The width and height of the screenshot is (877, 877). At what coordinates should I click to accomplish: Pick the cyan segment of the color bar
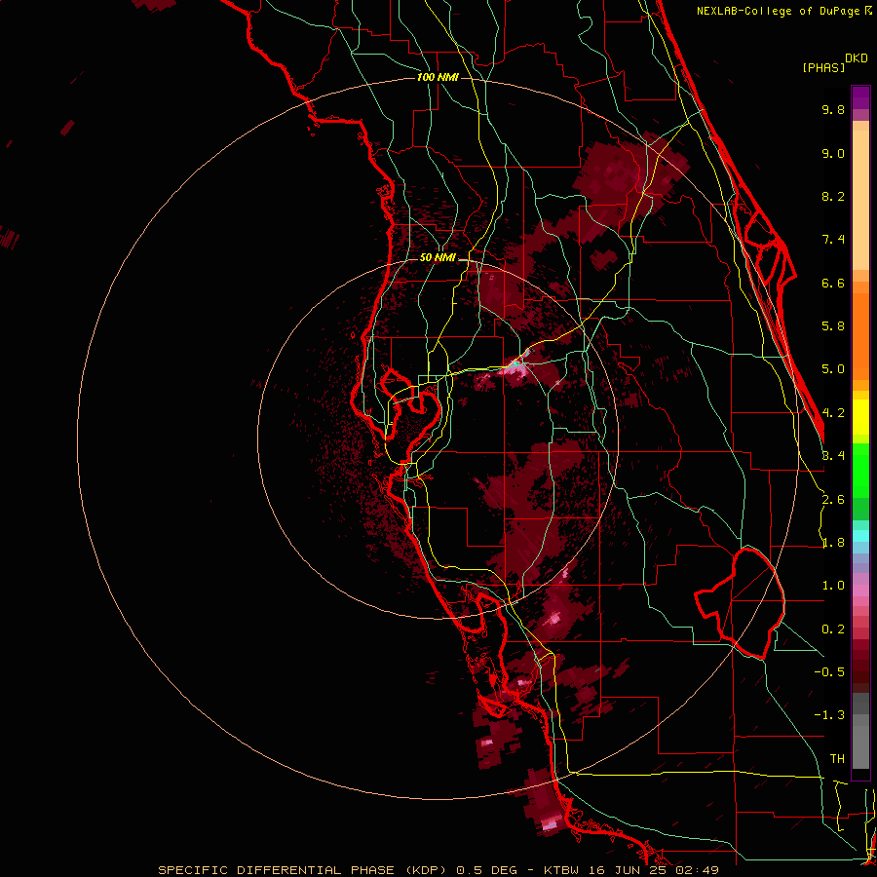860,536
